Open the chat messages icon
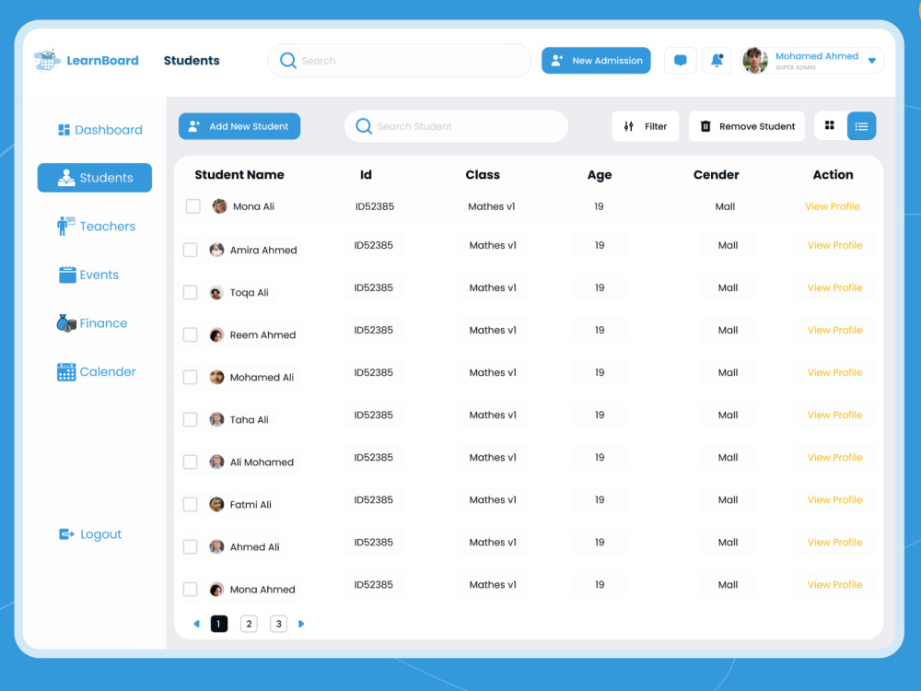 (681, 61)
